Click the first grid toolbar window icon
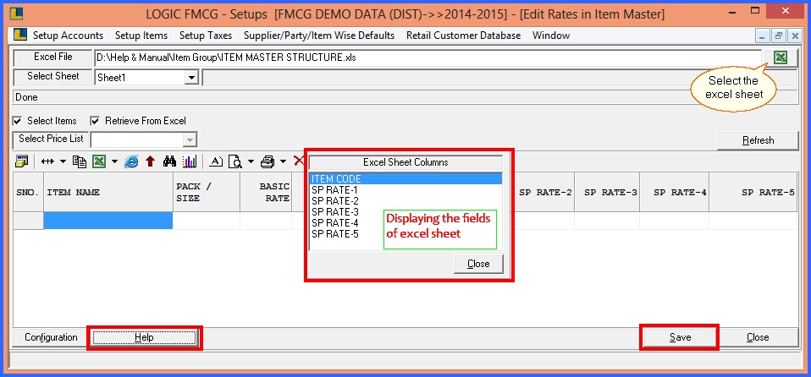The image size is (811, 377). pyautogui.click(x=22, y=161)
